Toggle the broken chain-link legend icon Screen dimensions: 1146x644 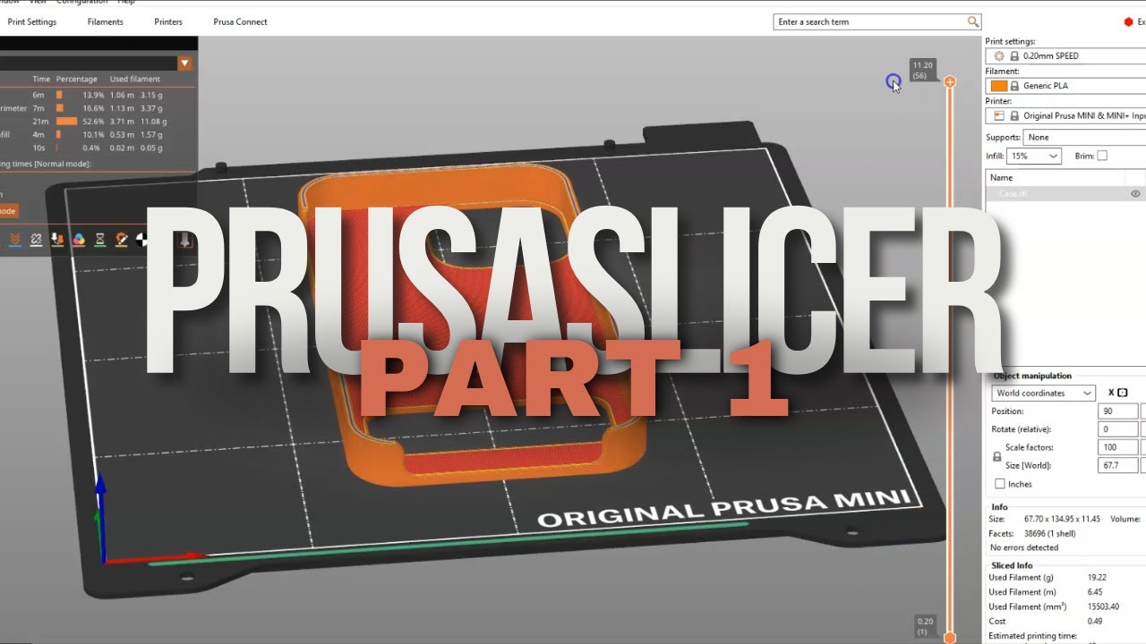click(x=37, y=240)
